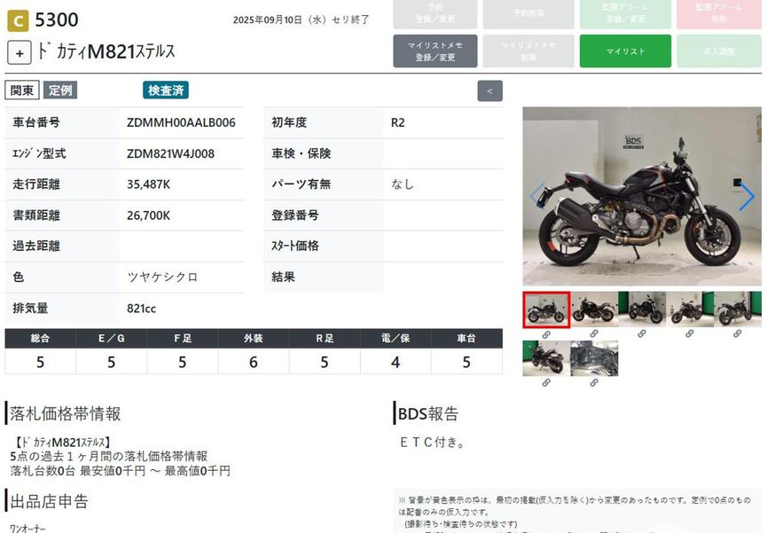This screenshot has height=533, width=775.
Task: Click link icon under second thumbnail
Action: pos(593,334)
